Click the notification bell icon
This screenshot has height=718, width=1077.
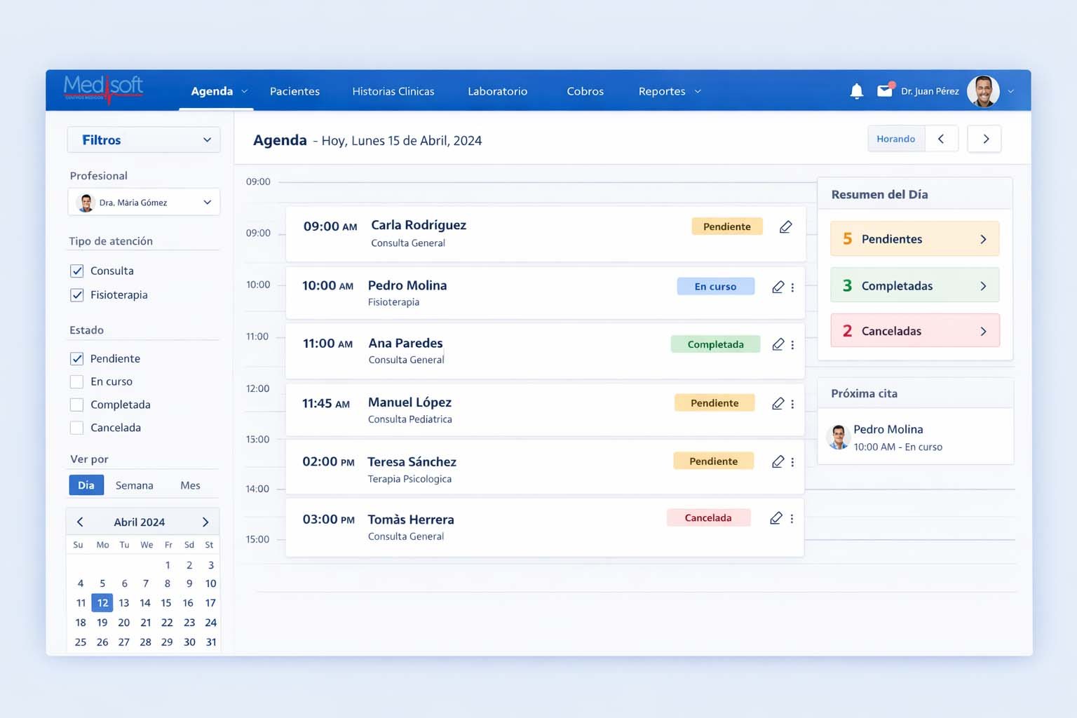[x=856, y=91]
